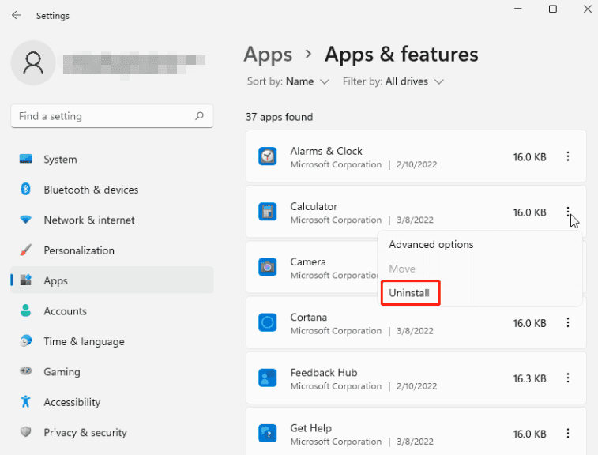Viewport: 598px width, 455px height.
Task: Open Bluetooth & devices settings
Action: click(111, 190)
